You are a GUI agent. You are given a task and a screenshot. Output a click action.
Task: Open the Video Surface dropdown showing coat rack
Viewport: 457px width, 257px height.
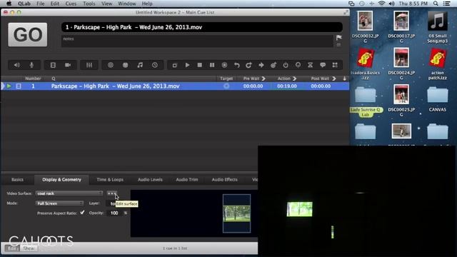[69, 193]
